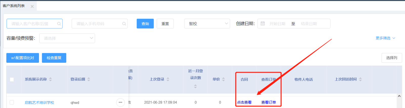Screen dimensions: 405x108
Task: Sort by 单价 column
Action: pos(223,79)
